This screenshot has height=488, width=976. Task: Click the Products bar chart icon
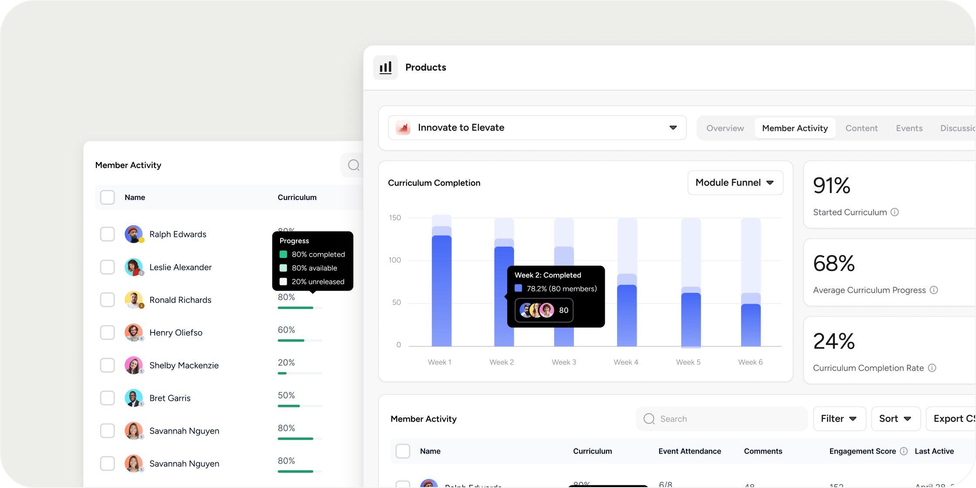tap(386, 68)
